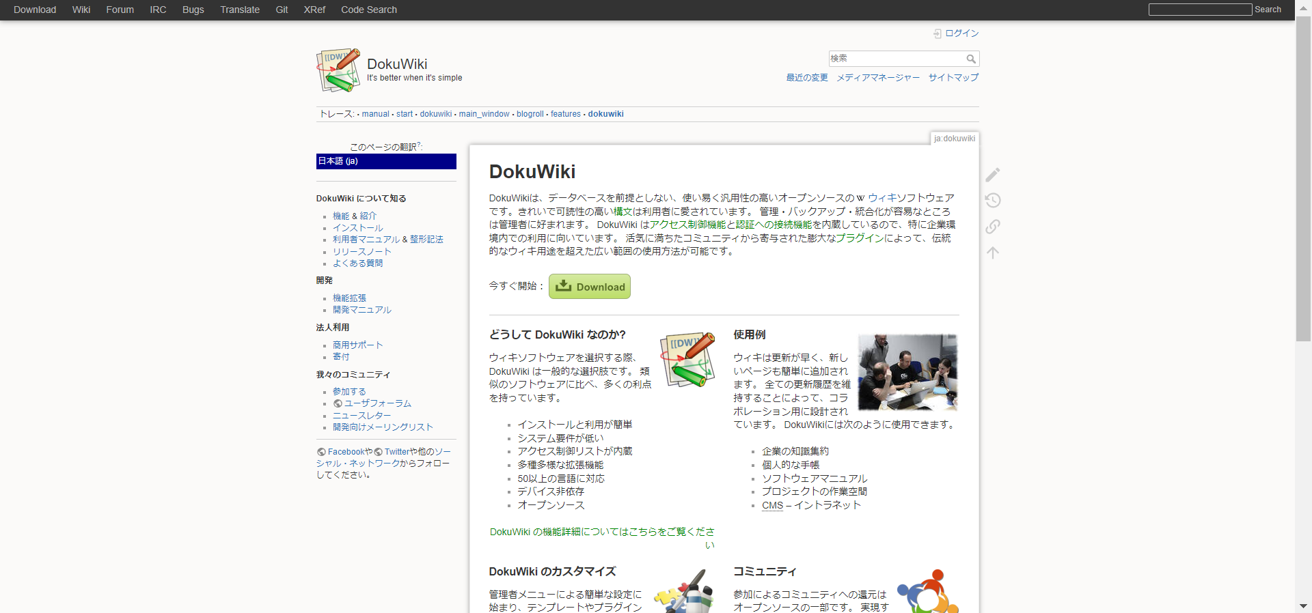The image size is (1312, 613).
Task: Open メディアマネージャー media manager link
Action: tap(878, 78)
